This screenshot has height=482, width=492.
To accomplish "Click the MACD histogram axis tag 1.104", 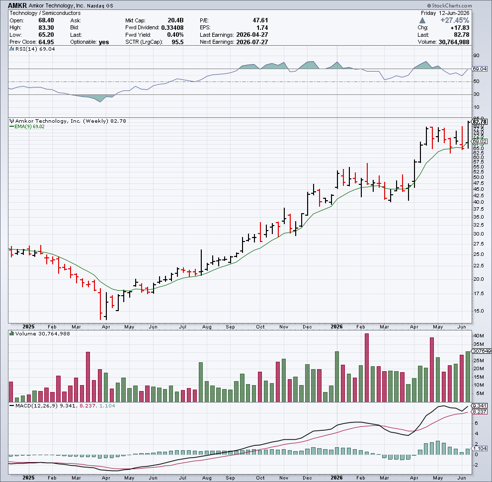I will pyautogui.click(x=480, y=448).
